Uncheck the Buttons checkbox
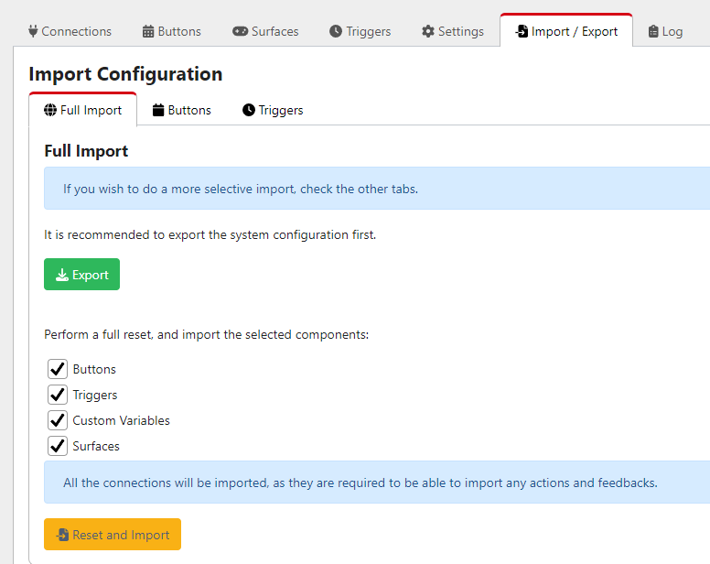 58,369
